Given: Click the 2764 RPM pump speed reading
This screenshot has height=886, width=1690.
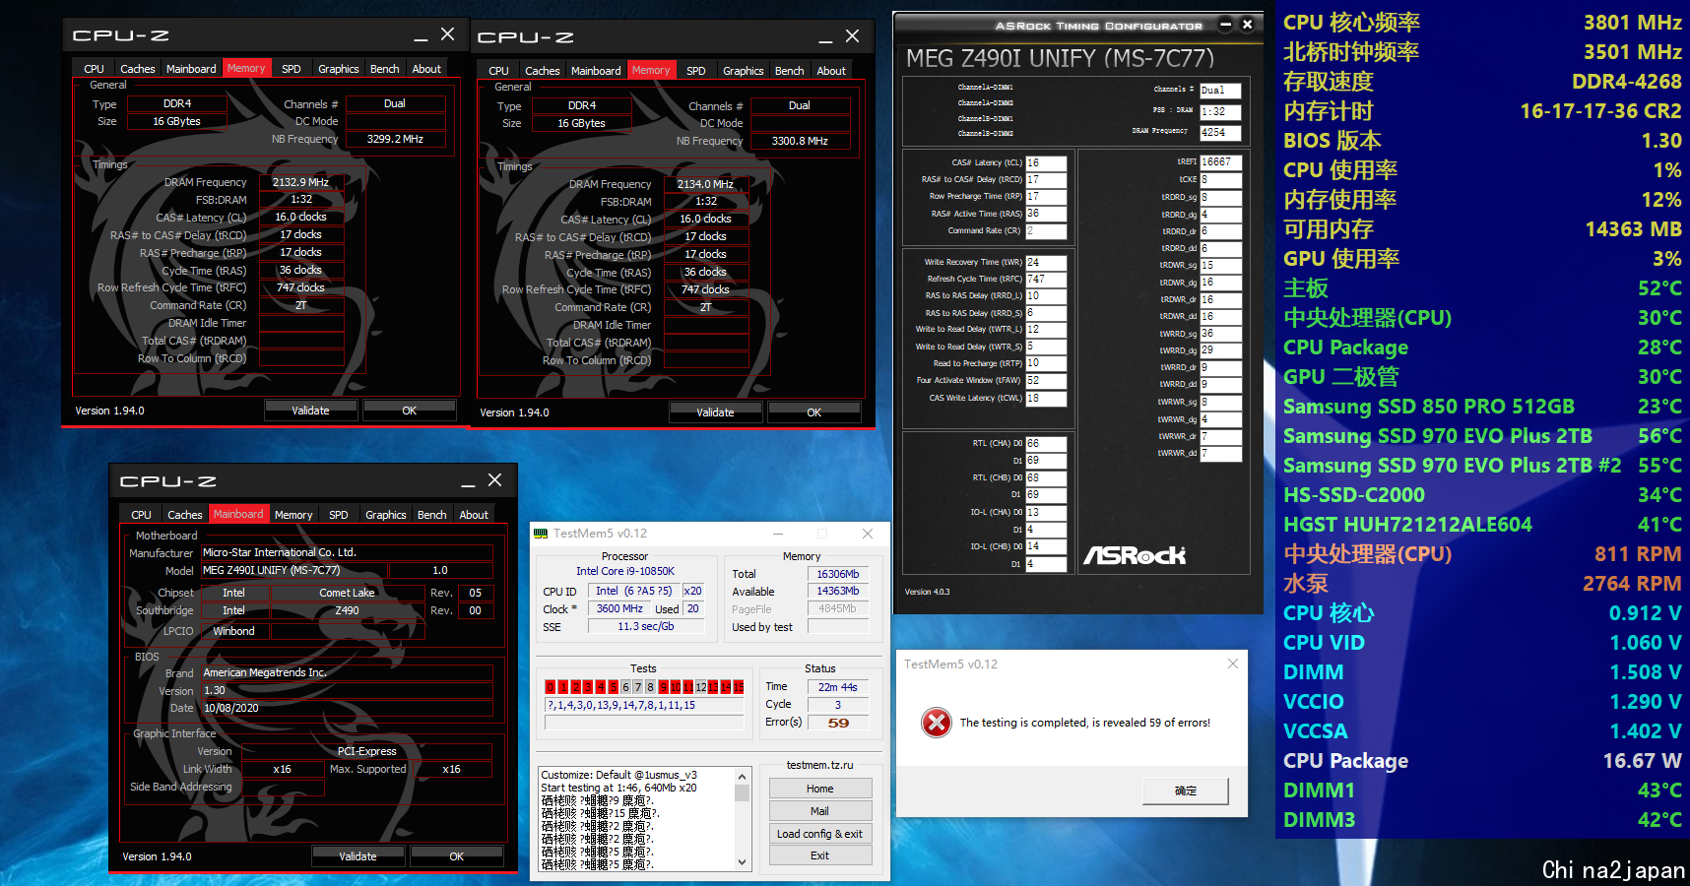Looking at the screenshot, I should point(1632,584).
